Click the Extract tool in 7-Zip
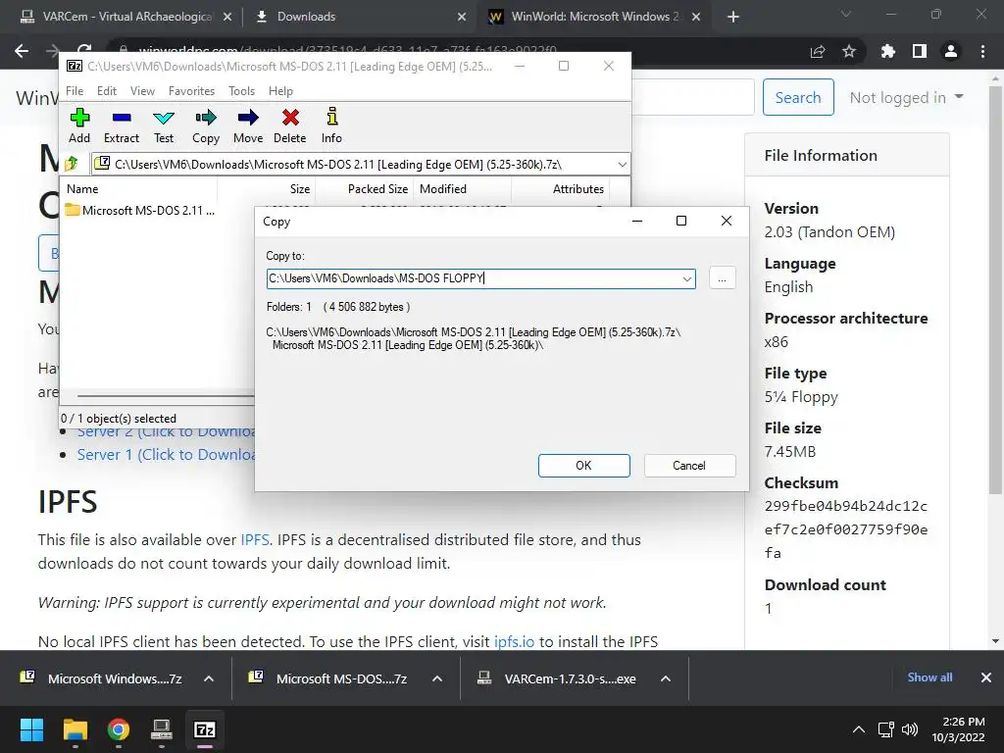The height and width of the screenshot is (753, 1004). click(121, 126)
